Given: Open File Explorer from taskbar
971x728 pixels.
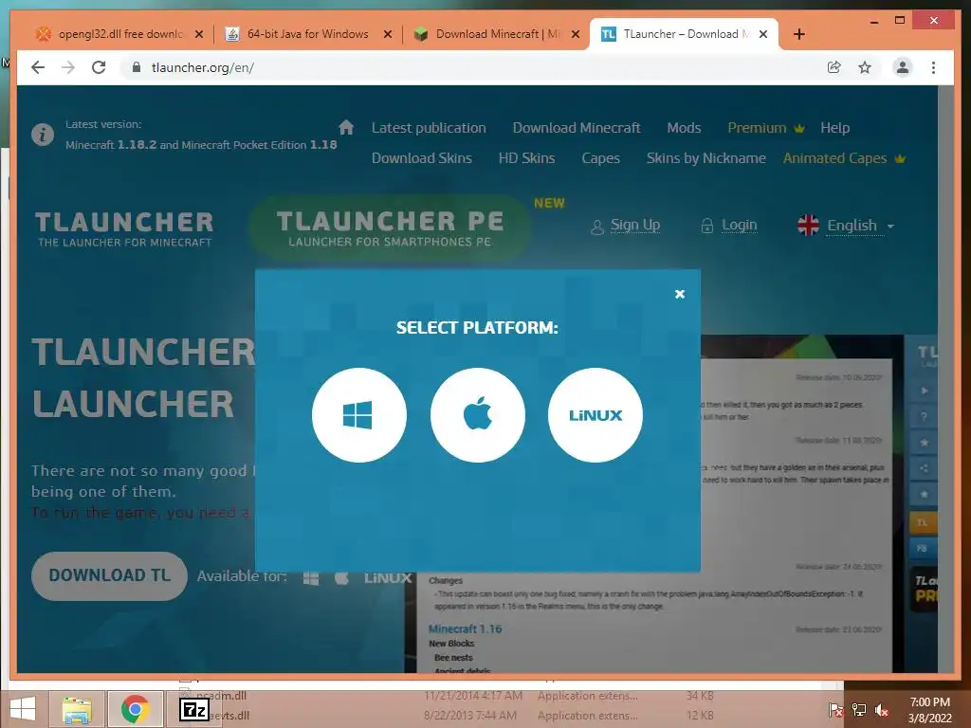Looking at the screenshot, I should [x=77, y=709].
